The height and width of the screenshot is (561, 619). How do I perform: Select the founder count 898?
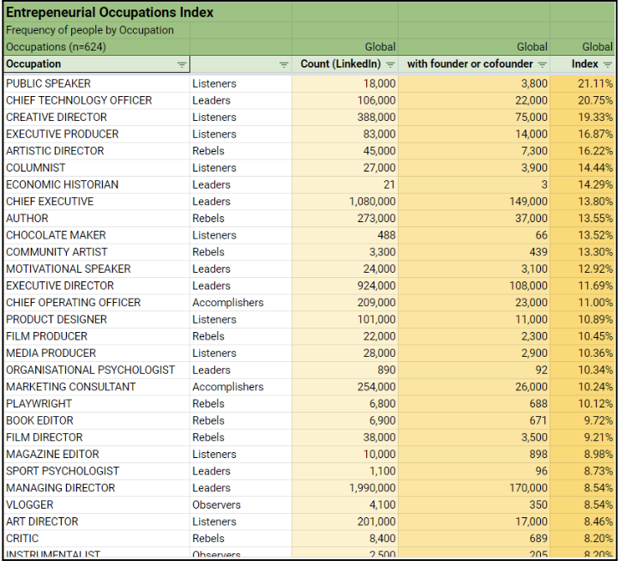tap(474, 455)
